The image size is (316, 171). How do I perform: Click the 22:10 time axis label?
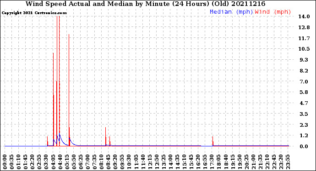tap(267, 161)
